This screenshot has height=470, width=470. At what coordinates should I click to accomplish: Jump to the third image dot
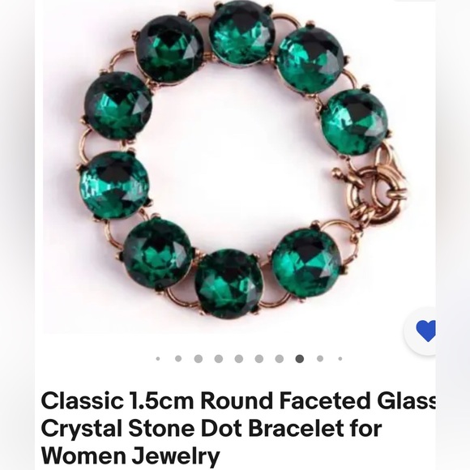(199, 359)
